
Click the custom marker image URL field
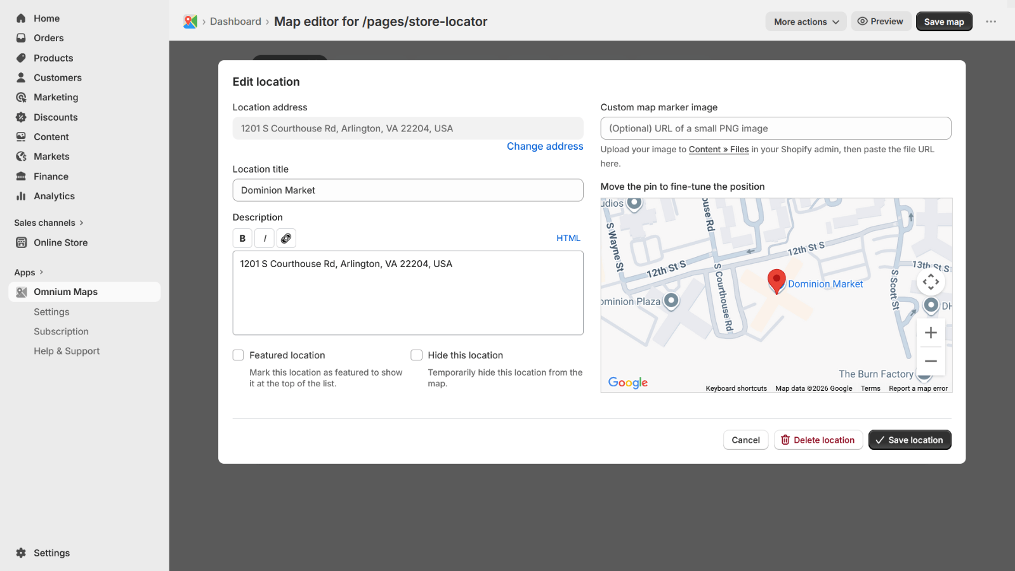[775, 128]
